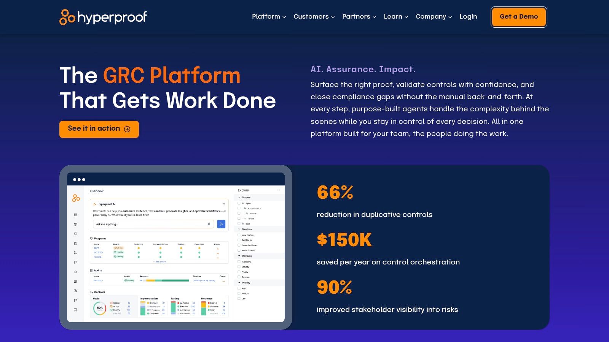Image resolution: width=609 pixels, height=342 pixels.
Task: Check the North America scope checkbox
Action: 239,208
